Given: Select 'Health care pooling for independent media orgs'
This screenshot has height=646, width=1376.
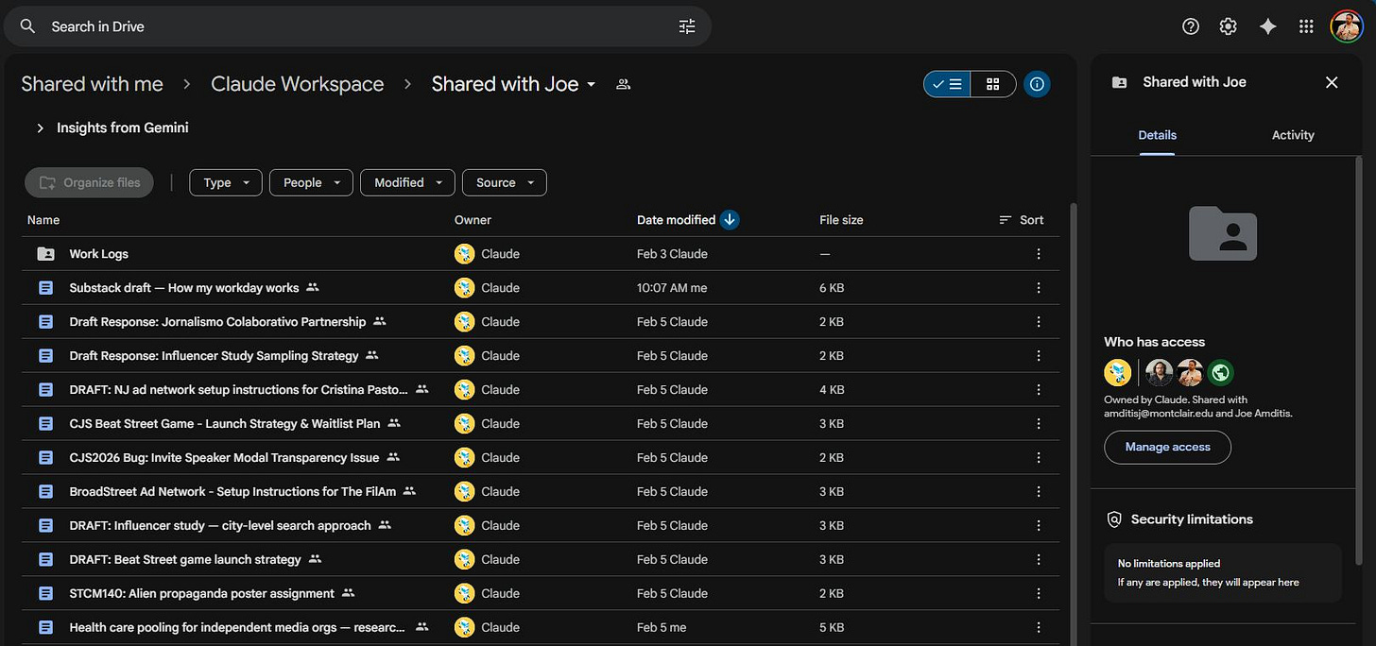Looking at the screenshot, I should 237,627.
